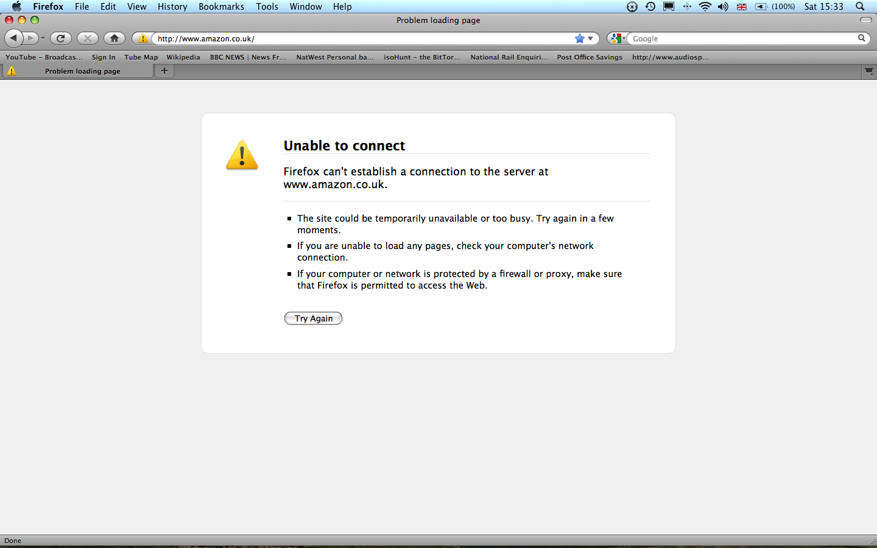This screenshot has width=877, height=548.
Task: Click the Done status bar text
Action: (13, 541)
